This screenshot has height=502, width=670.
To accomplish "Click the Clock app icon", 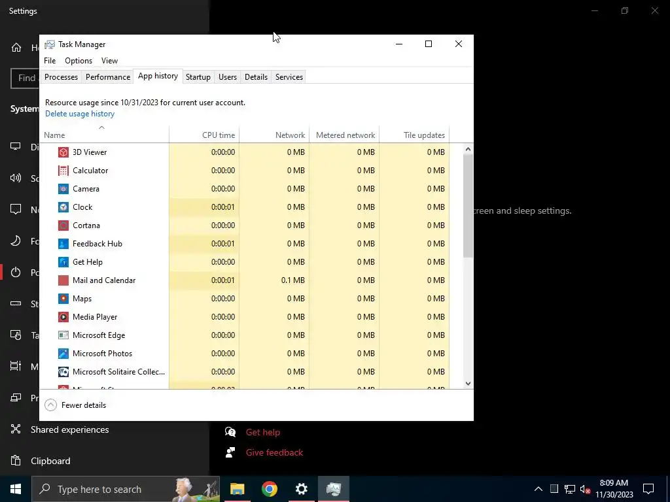I will [x=63, y=207].
